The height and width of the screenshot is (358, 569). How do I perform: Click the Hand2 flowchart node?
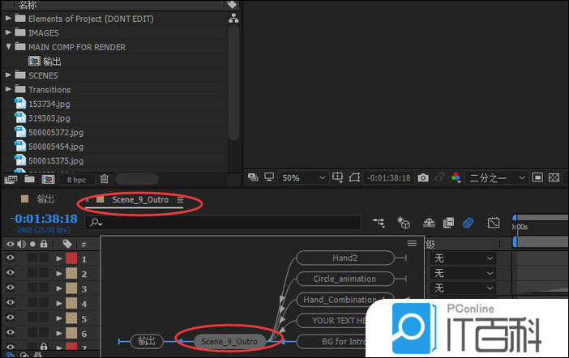(345, 258)
